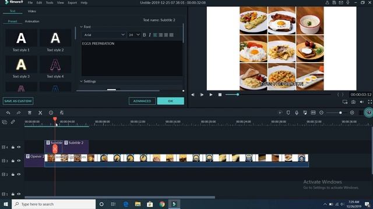Stop the preview playback
373x209 pixels.
click(x=220, y=95)
